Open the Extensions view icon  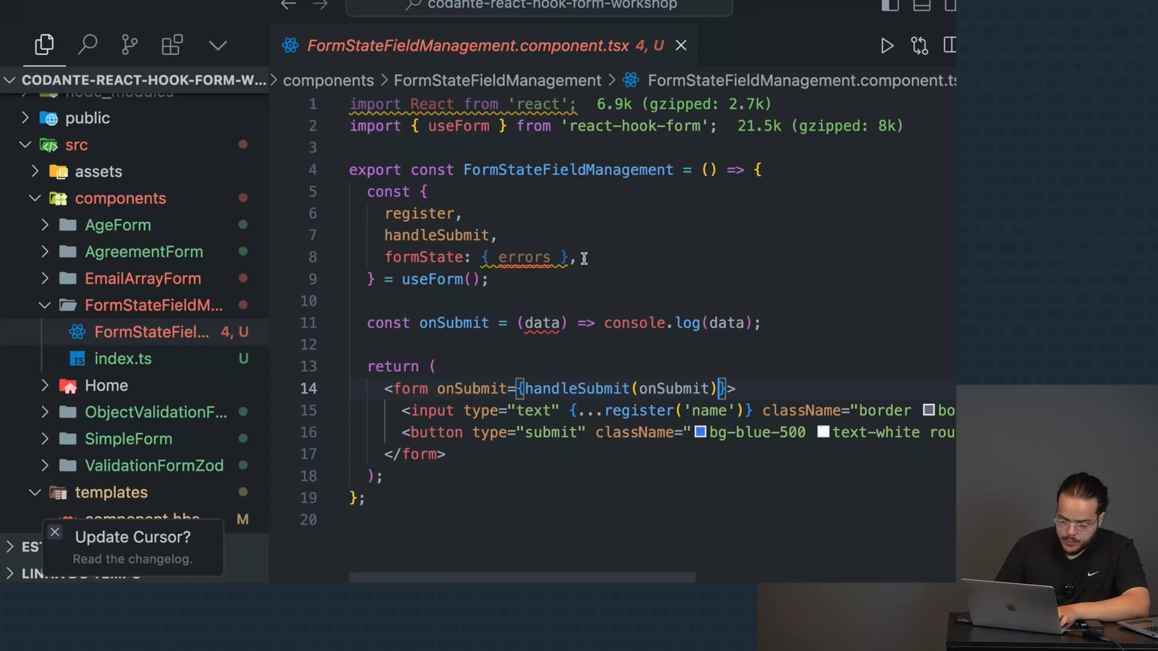pyautogui.click(x=172, y=45)
